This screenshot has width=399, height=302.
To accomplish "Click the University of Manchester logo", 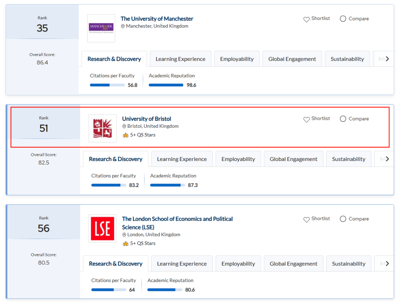I will point(101,28).
